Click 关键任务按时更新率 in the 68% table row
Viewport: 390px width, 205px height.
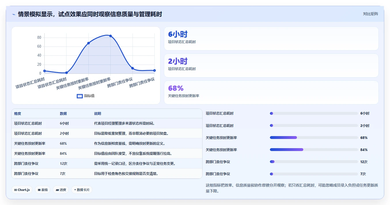tap(30, 144)
